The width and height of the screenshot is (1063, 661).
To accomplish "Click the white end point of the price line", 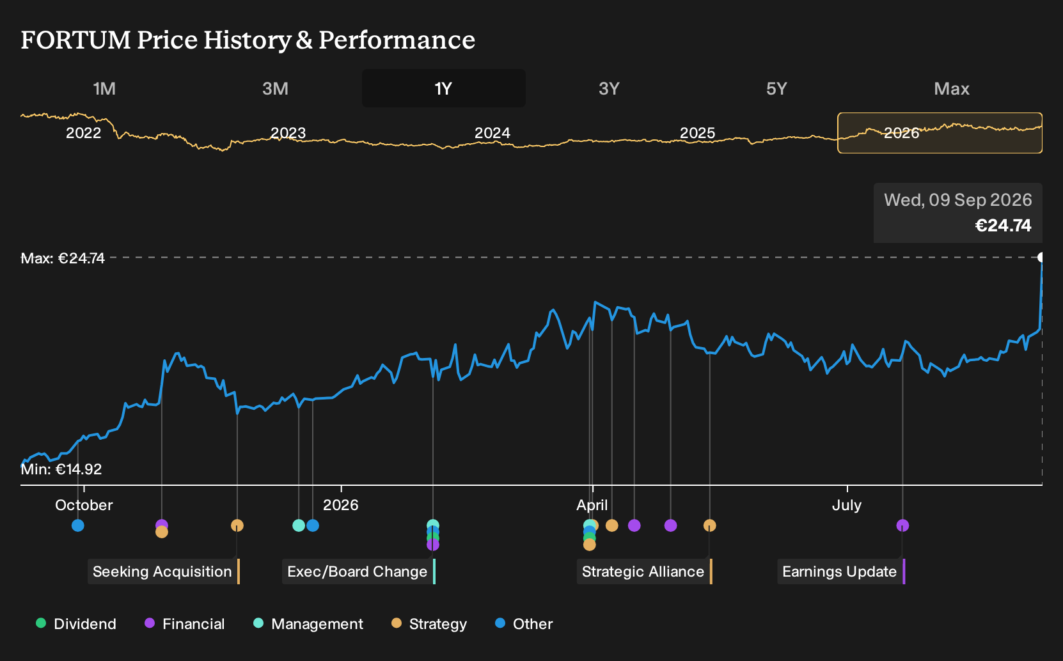I will click(1041, 258).
